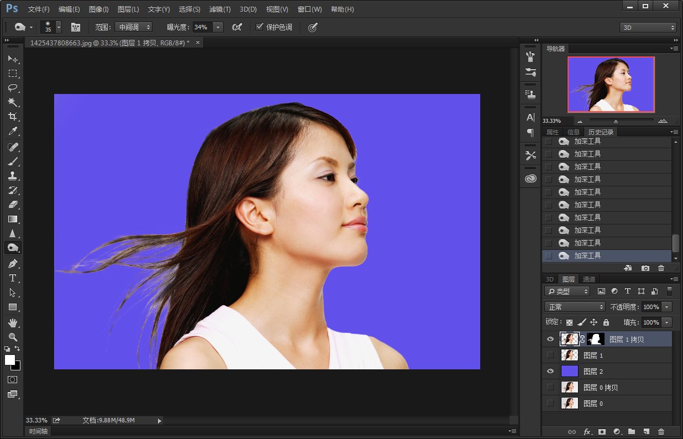
Task: Select the Clone Stamp tool
Action: [13, 176]
